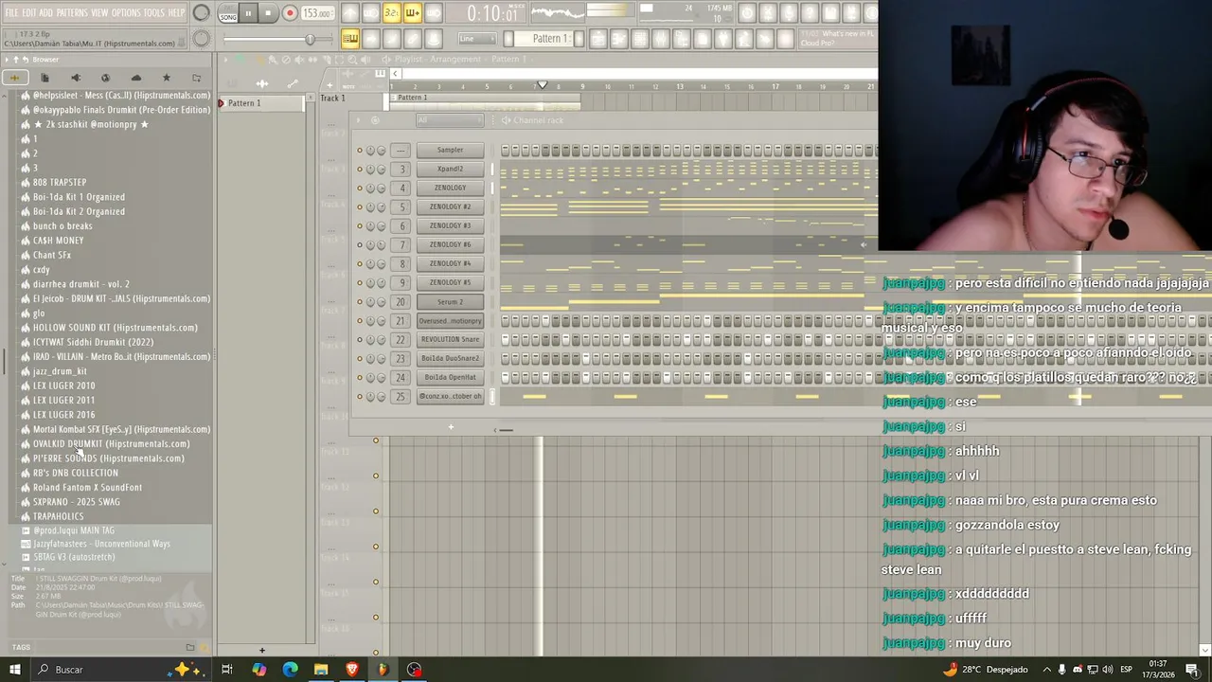Open the FILE menu
The image size is (1212, 682).
pos(11,12)
